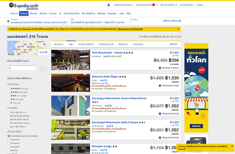Click rewards points icon on ibis Salford Quays card
235x154 pixels.
[160, 137]
